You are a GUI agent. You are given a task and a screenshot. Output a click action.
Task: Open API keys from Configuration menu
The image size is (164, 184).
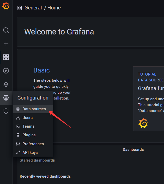pos(33,153)
